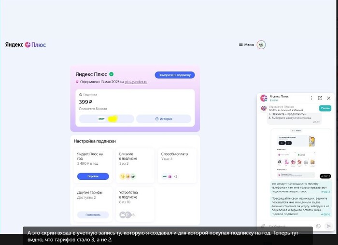Click Перейти for Яндекс Плюс на год
This screenshot has width=338, height=245.
click(x=93, y=176)
